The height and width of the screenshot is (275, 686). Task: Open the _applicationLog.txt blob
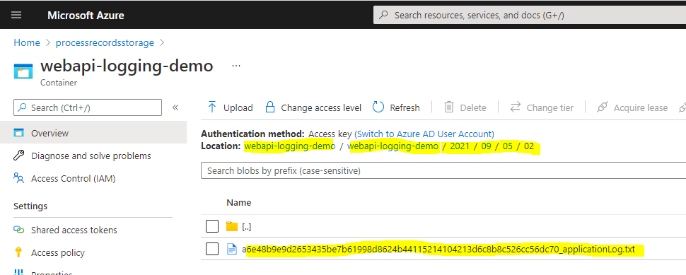[x=438, y=250]
